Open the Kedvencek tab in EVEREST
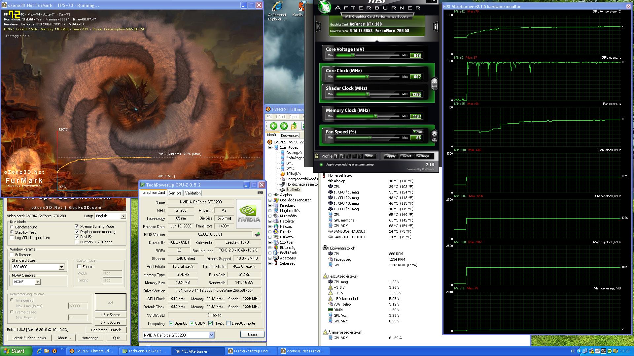 point(290,135)
